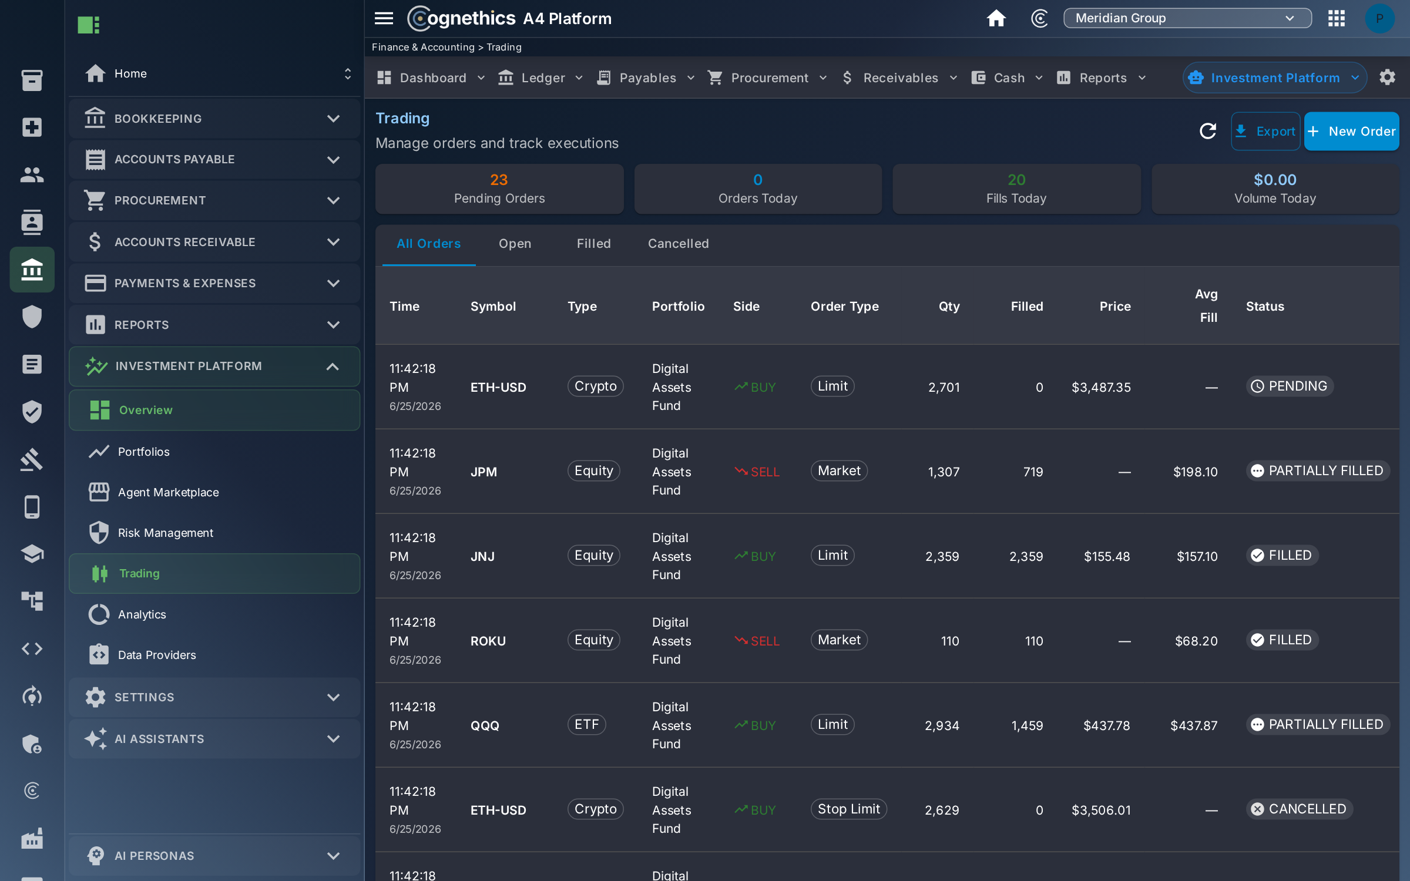Open the user profile avatar P
The image size is (1410, 881).
click(1379, 18)
